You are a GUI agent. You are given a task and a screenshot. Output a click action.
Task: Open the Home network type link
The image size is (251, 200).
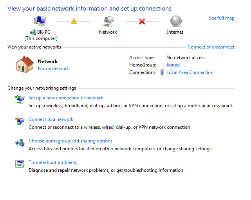[x=54, y=68]
